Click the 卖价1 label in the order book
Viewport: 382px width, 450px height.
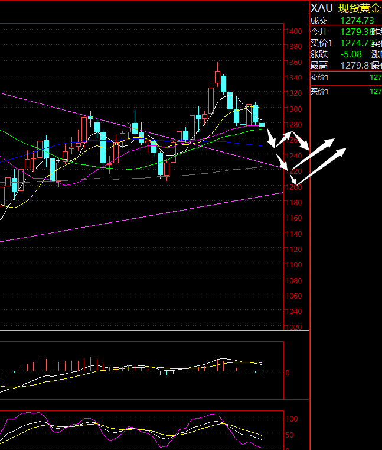319,77
